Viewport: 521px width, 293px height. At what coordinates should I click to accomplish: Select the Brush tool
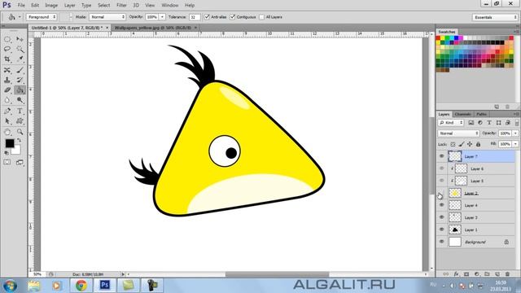tap(20, 70)
